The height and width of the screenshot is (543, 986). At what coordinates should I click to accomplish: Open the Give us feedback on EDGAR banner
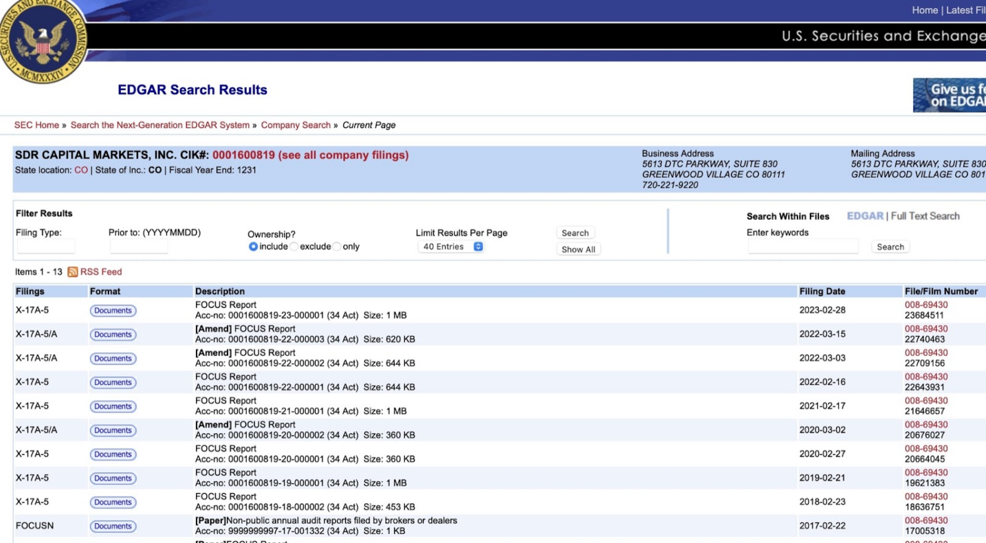point(949,95)
